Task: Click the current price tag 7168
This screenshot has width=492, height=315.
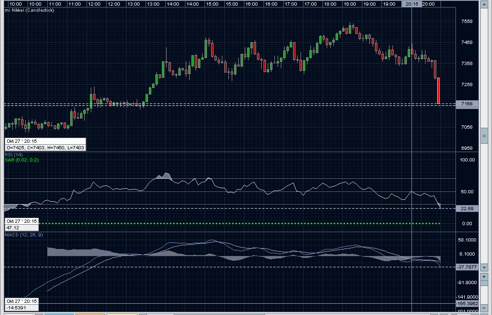Action: pyautogui.click(x=467, y=104)
